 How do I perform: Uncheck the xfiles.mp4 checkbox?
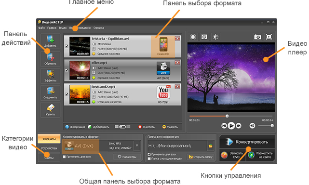point(67,70)
